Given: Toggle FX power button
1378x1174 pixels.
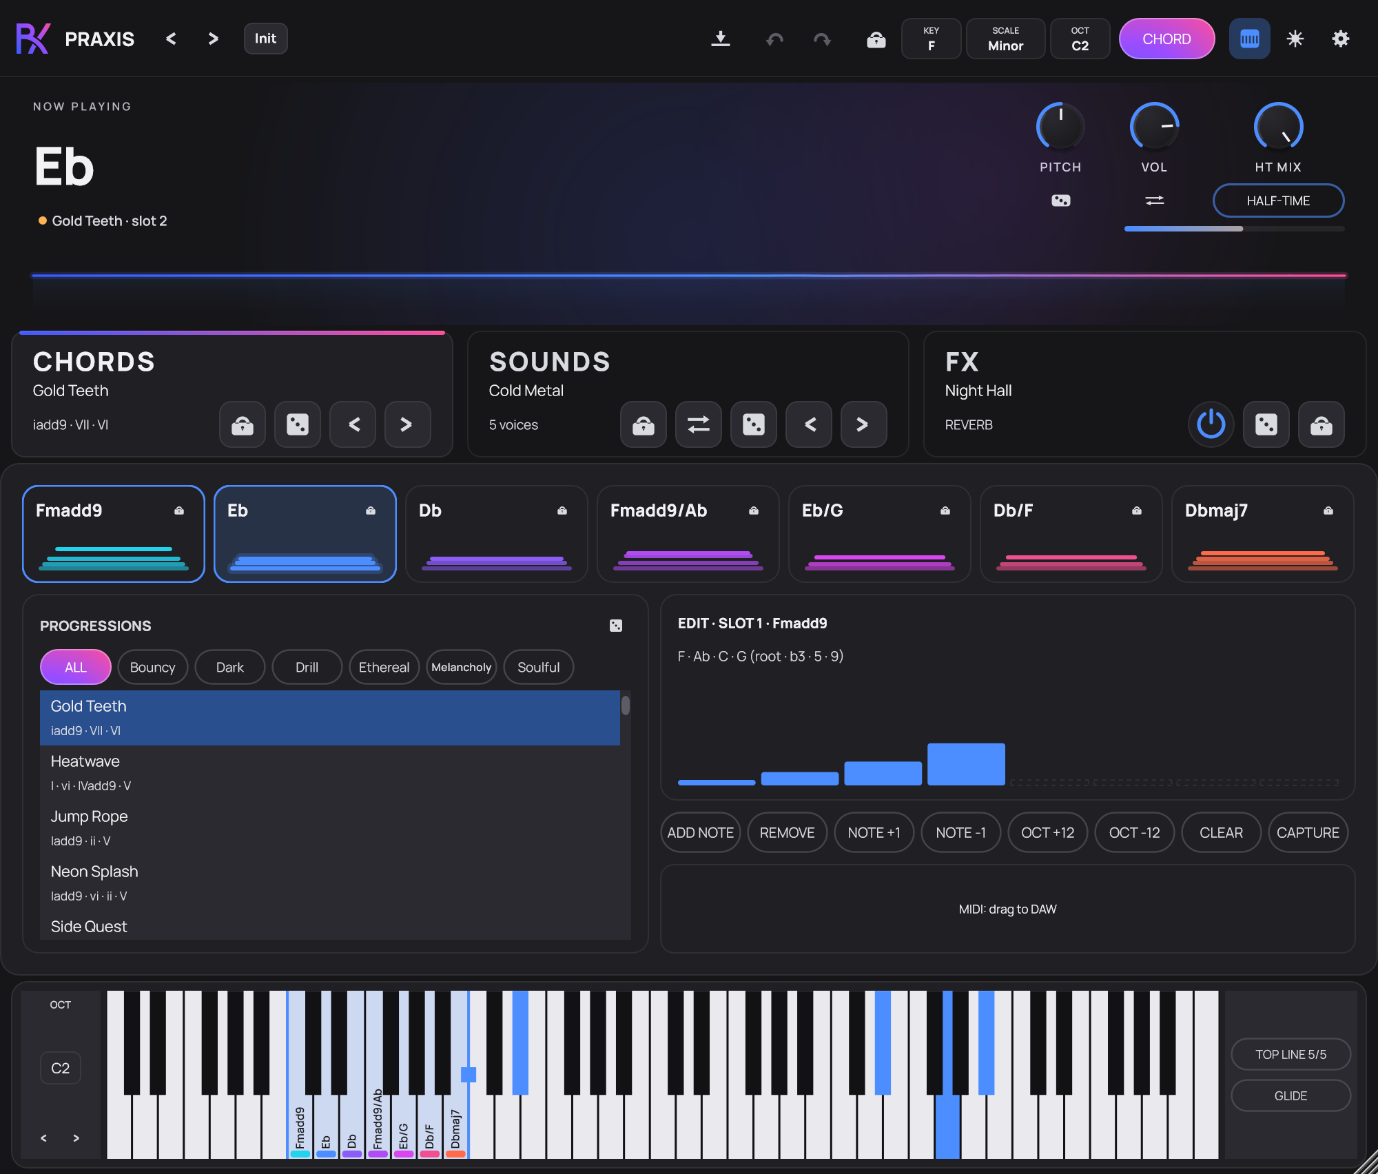Looking at the screenshot, I should click(x=1211, y=424).
